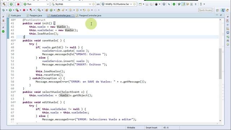Toggle Mark Occurrences highlighted button

(183, 4)
